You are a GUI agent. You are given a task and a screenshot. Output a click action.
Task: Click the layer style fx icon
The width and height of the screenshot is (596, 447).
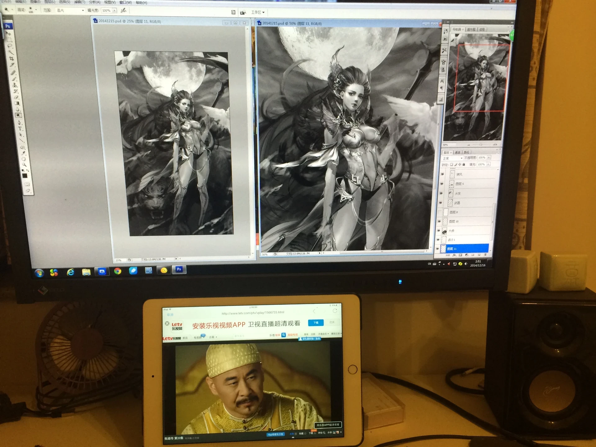pyautogui.click(x=454, y=255)
